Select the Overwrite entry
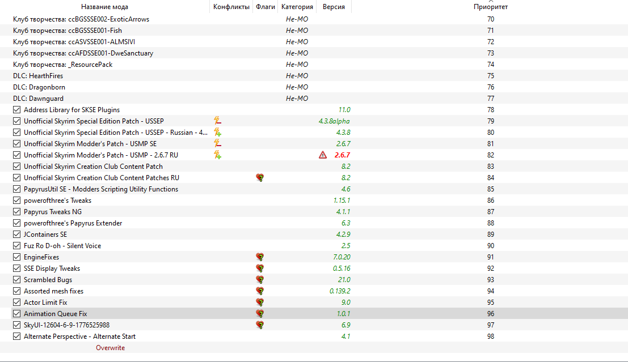 point(110,348)
